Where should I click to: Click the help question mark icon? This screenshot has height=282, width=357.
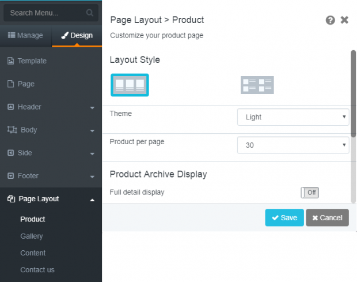[x=330, y=20]
